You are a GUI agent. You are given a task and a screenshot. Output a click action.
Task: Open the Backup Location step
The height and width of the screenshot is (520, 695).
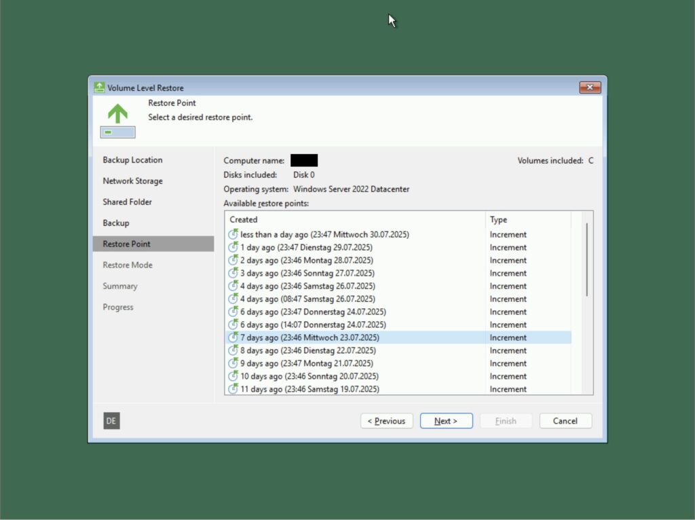pyautogui.click(x=132, y=160)
